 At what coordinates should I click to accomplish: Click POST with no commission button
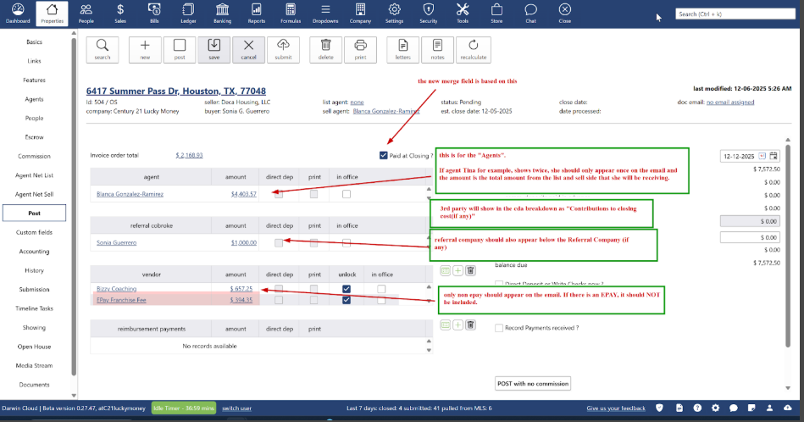tap(533, 384)
